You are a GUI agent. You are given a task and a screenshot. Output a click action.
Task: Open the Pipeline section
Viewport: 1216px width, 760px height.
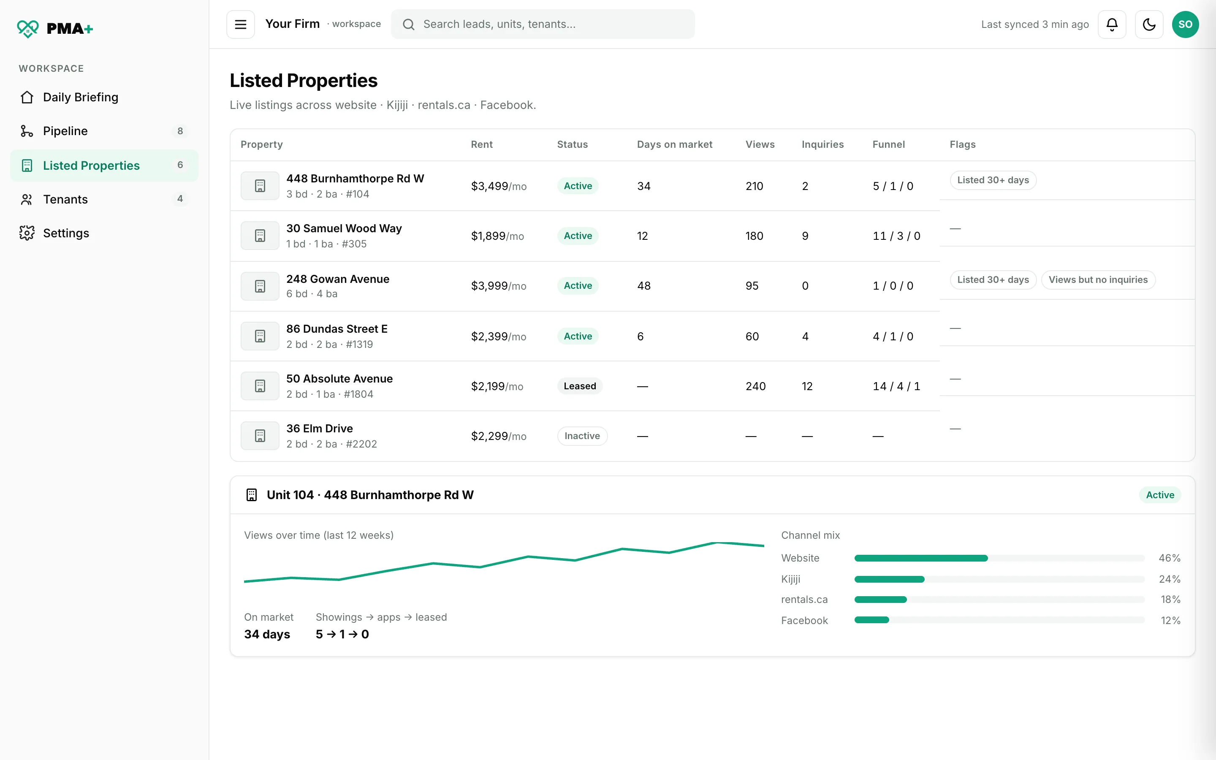pyautogui.click(x=104, y=131)
